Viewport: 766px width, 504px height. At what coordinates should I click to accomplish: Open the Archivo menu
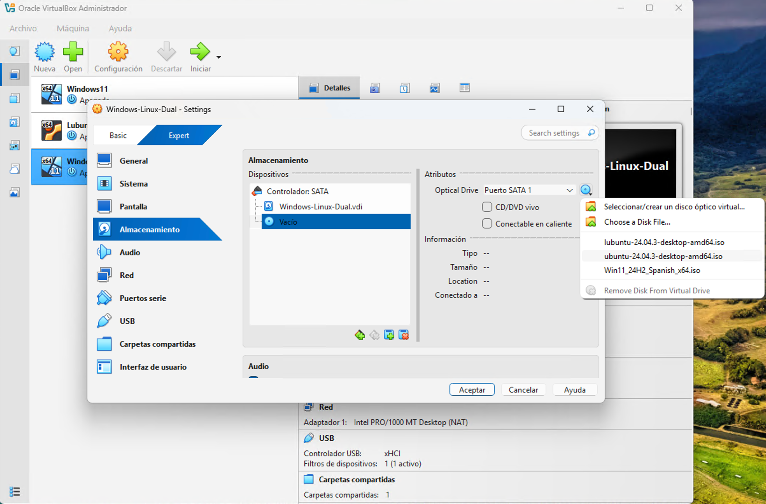(23, 28)
